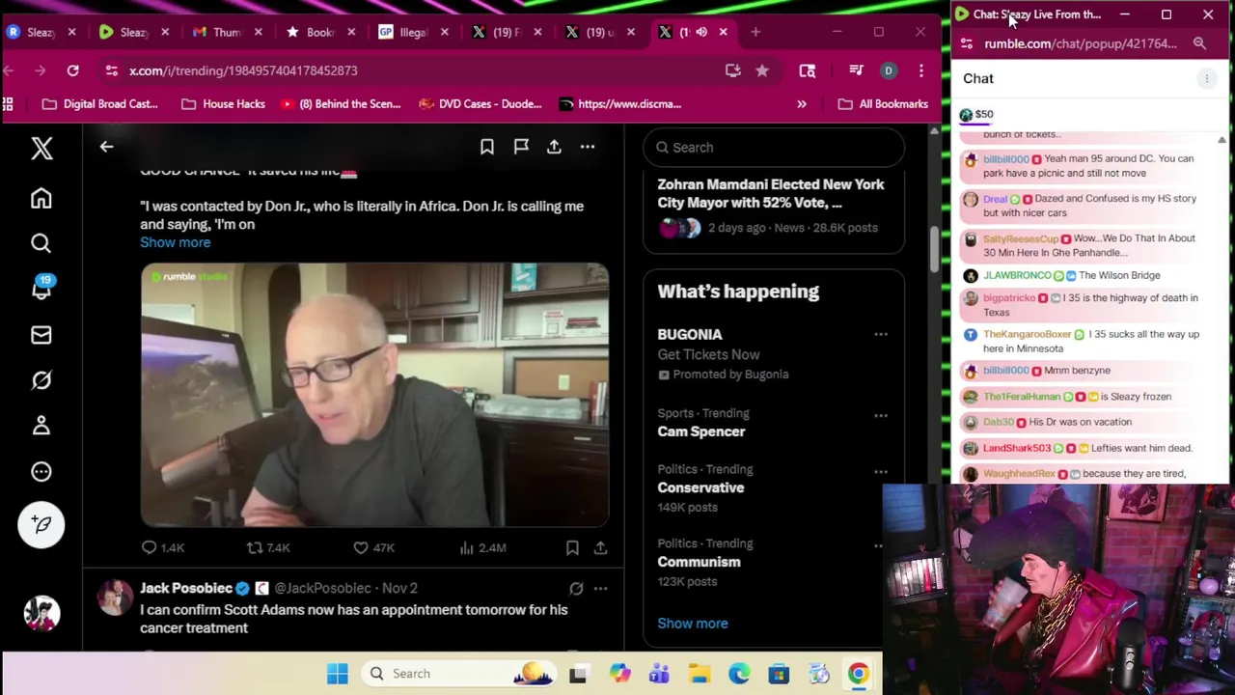Go back with the arrow above post

pos(106,147)
